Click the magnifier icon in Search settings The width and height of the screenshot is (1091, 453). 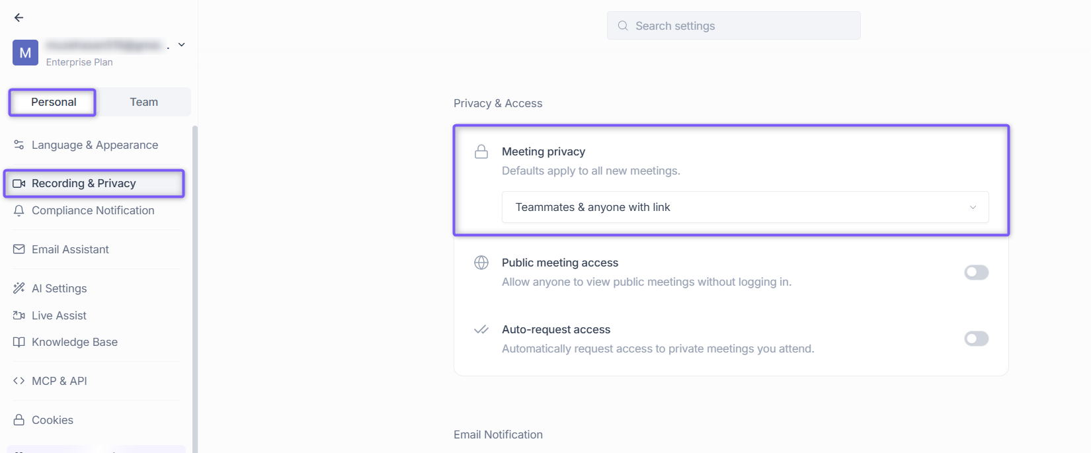(x=623, y=26)
